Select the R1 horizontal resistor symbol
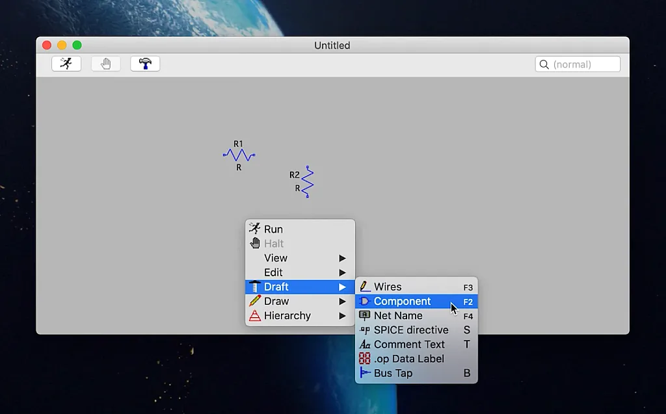Screen dimensions: 666x414 pos(239,155)
